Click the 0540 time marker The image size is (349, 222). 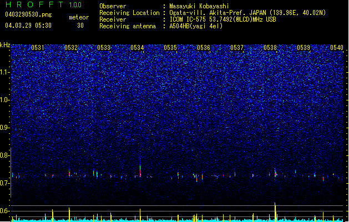pyautogui.click(x=337, y=48)
